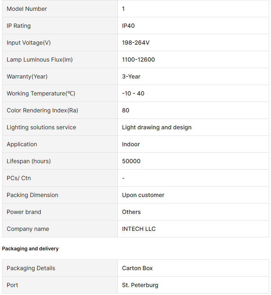Click the Application row label
This screenshot has width=271, height=295.
click(x=22, y=144)
